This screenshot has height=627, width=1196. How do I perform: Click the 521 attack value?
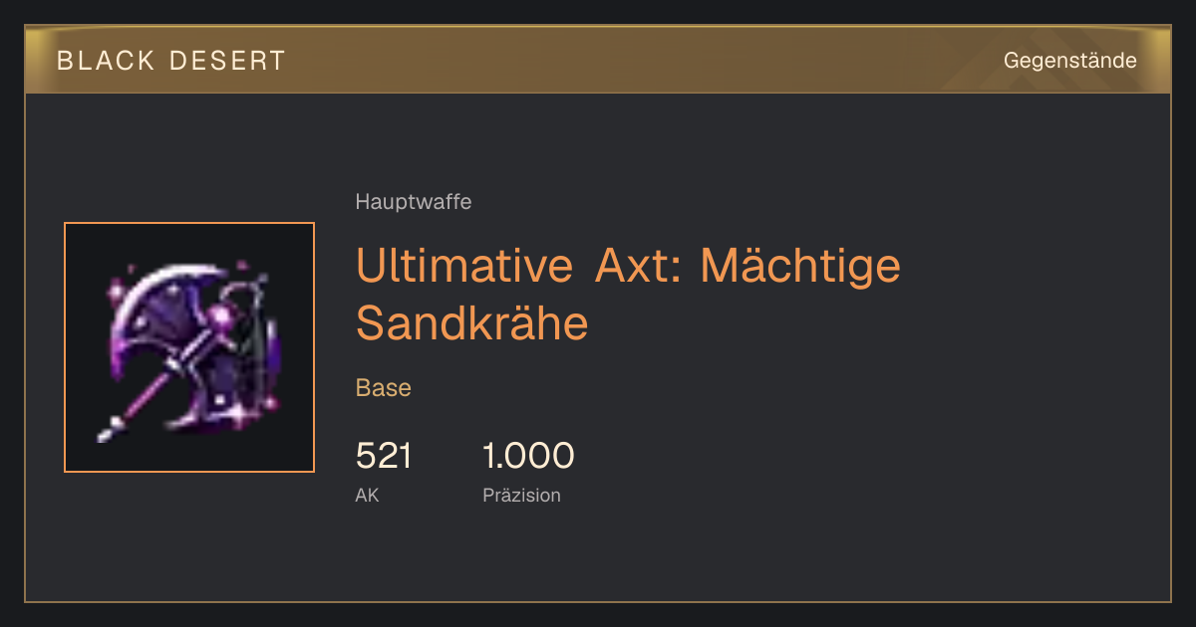pos(384,456)
